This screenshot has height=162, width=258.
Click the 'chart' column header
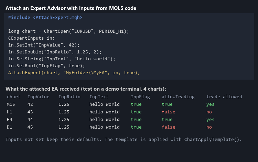point(14,97)
